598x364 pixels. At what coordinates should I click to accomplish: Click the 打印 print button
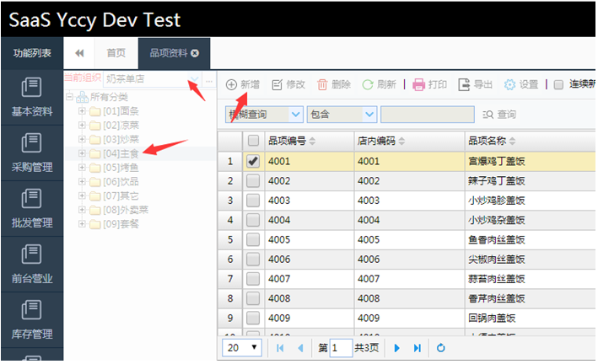coord(430,84)
